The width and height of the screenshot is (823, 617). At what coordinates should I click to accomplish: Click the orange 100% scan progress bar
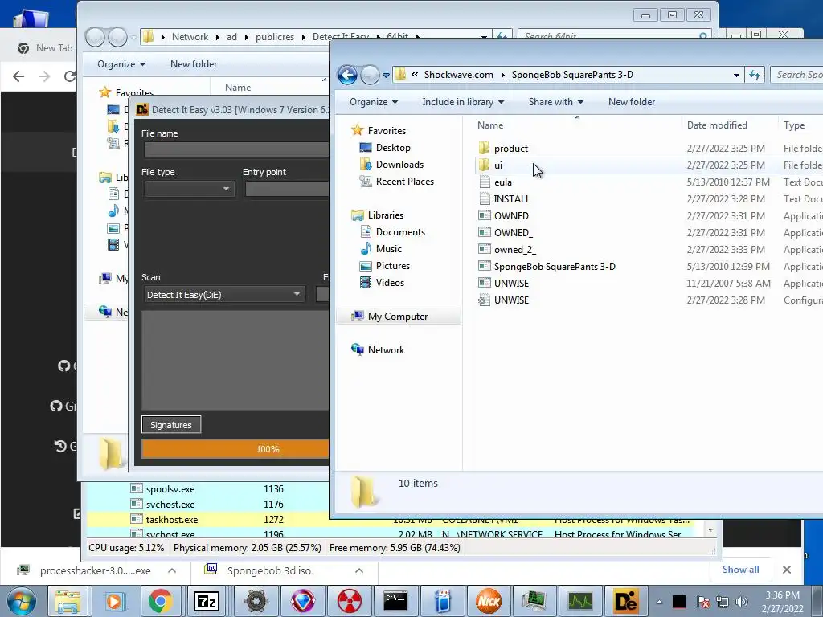[235, 449]
